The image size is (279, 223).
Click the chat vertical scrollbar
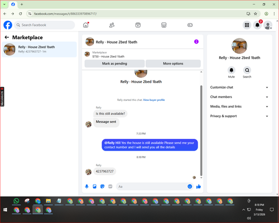[x=201, y=130]
